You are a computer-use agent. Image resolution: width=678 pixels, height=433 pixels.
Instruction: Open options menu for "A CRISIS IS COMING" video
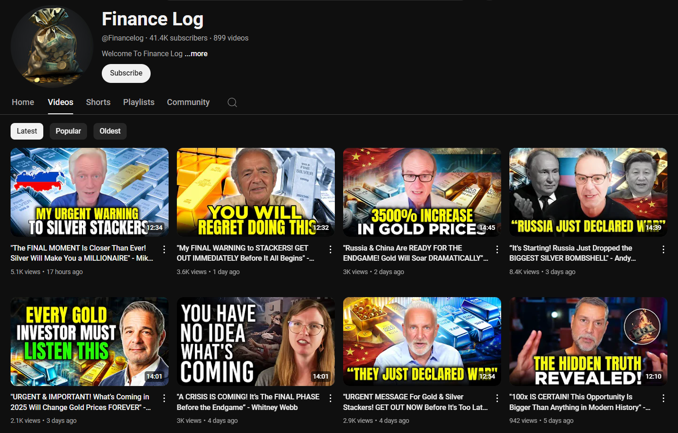(330, 398)
